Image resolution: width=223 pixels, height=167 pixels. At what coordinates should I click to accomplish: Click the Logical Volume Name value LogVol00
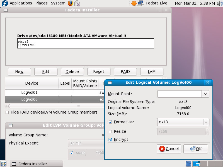click(183, 108)
